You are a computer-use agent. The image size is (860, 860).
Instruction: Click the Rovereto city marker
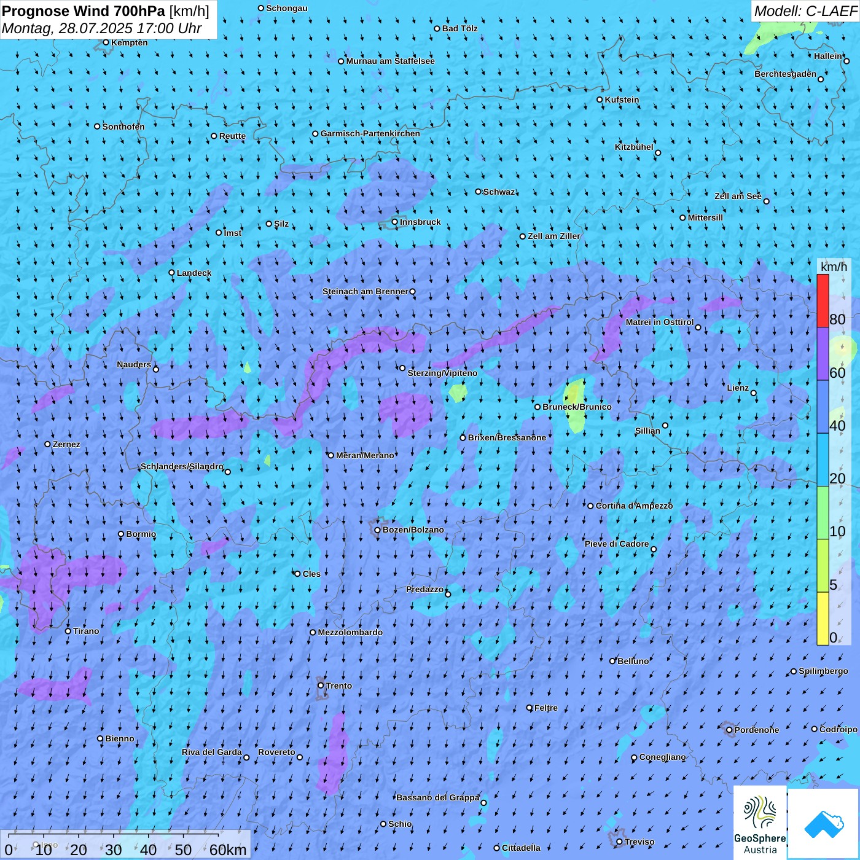300,757
